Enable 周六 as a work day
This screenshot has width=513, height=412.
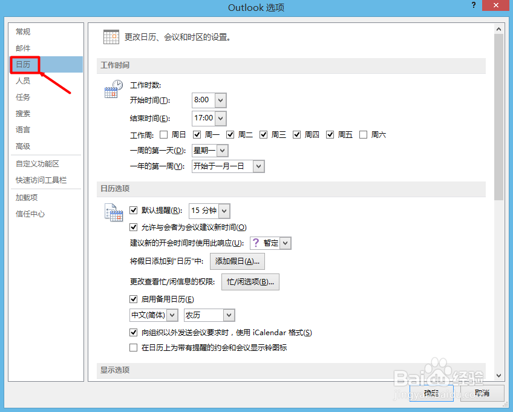tap(363, 134)
